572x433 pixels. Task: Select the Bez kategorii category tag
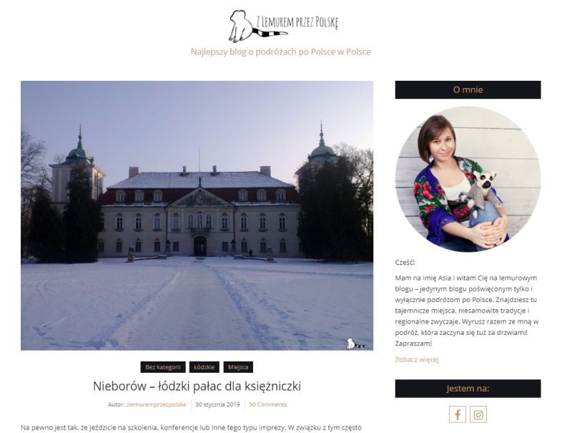pos(163,367)
